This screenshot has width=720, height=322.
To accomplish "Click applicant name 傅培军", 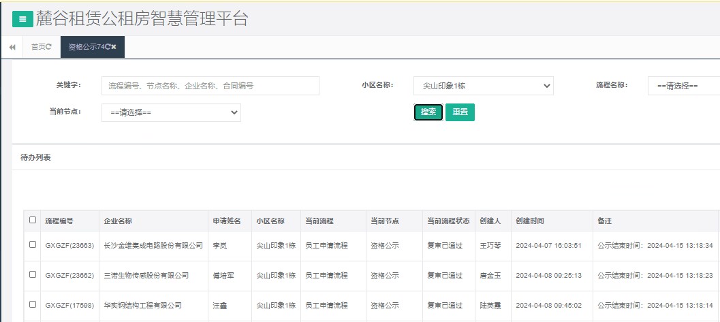I will [x=223, y=276].
